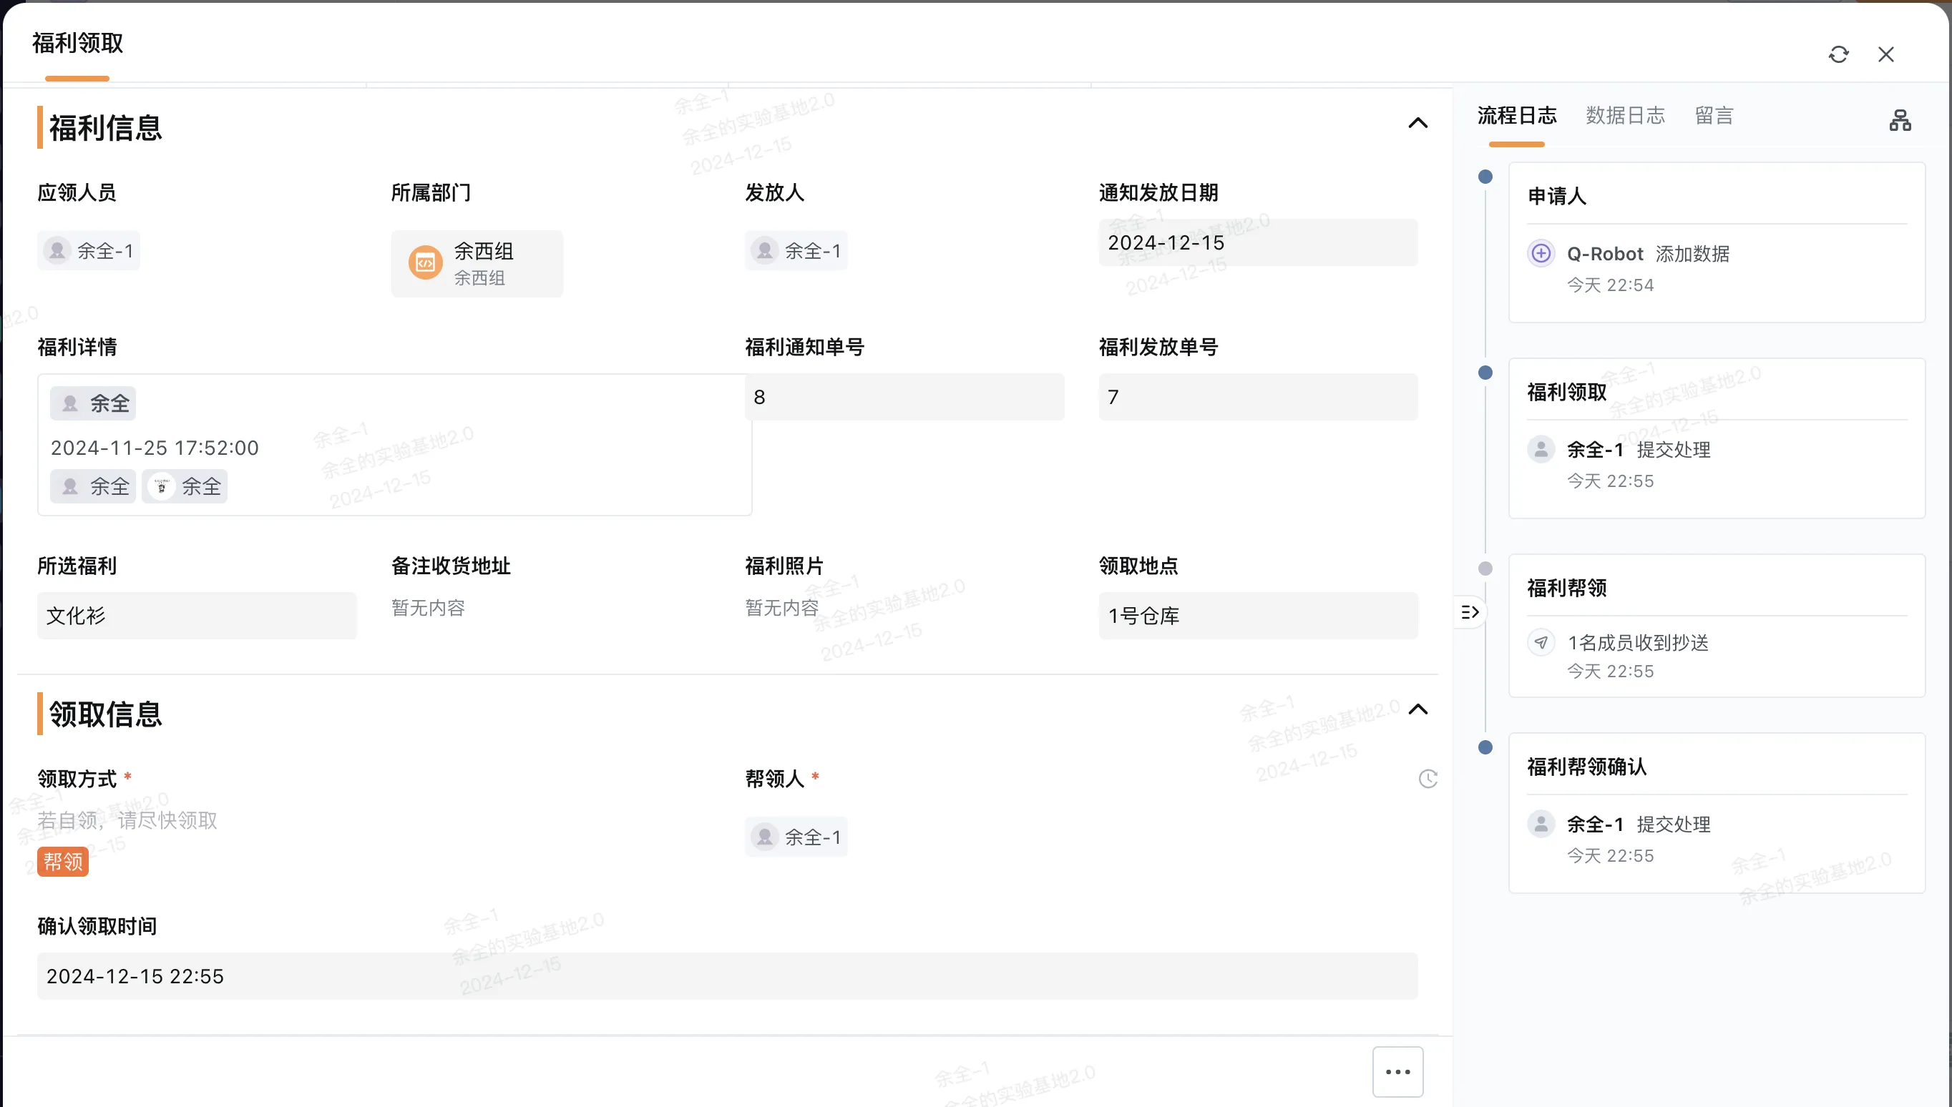1952x1107 pixels.
Task: Click the avatar icon beside 余全-1 in 应领人员
Action: click(57, 250)
